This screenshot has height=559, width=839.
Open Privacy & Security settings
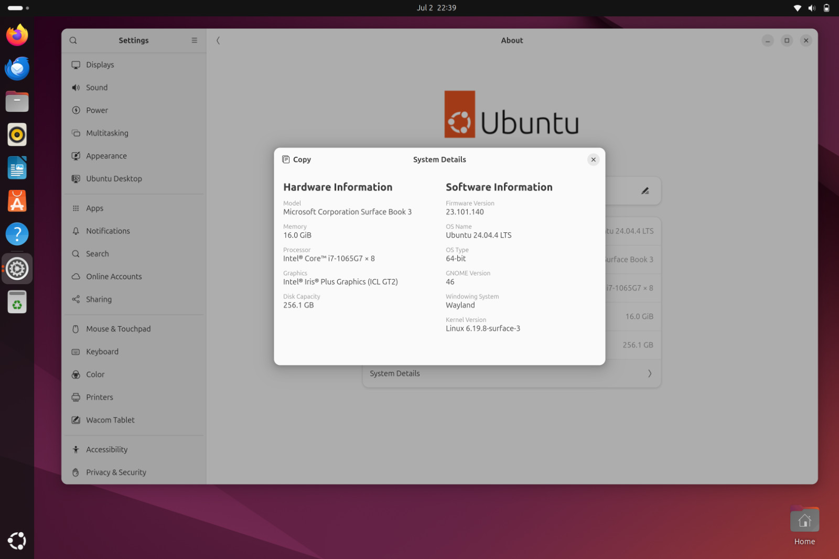133,472
